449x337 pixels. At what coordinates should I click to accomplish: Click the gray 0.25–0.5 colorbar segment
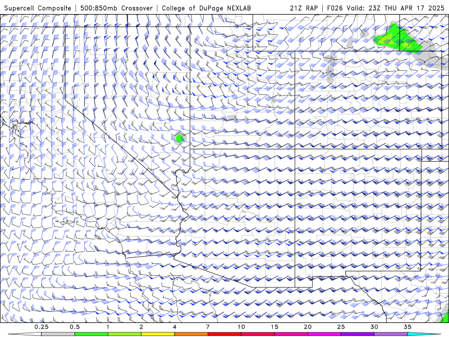click(58, 334)
